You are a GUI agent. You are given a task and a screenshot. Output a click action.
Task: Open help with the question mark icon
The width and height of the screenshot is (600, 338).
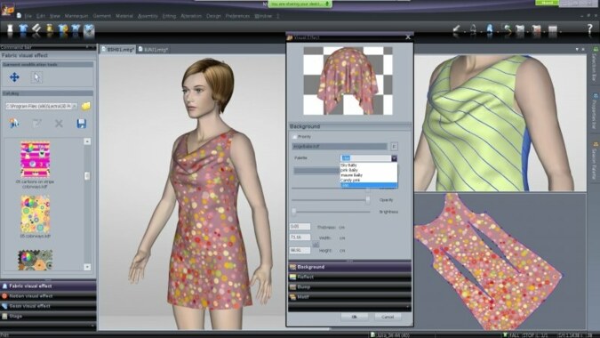589,29
